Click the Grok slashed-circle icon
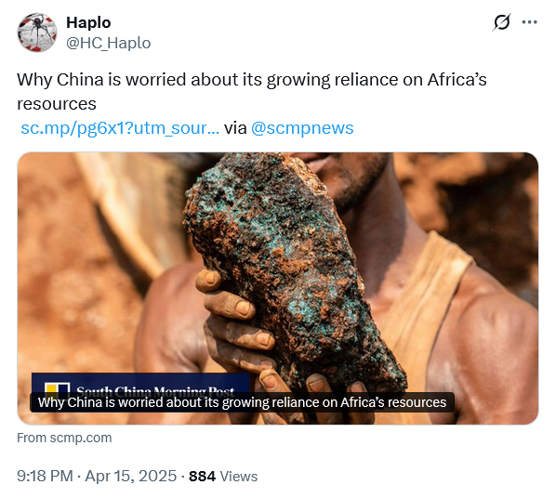The height and width of the screenshot is (498, 556). (502, 22)
